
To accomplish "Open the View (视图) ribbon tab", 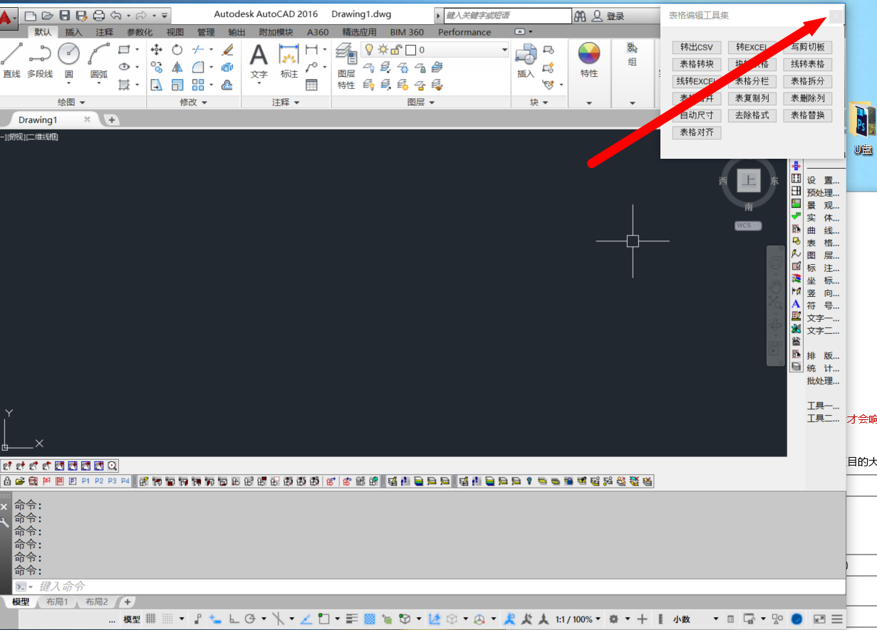I will [x=175, y=32].
